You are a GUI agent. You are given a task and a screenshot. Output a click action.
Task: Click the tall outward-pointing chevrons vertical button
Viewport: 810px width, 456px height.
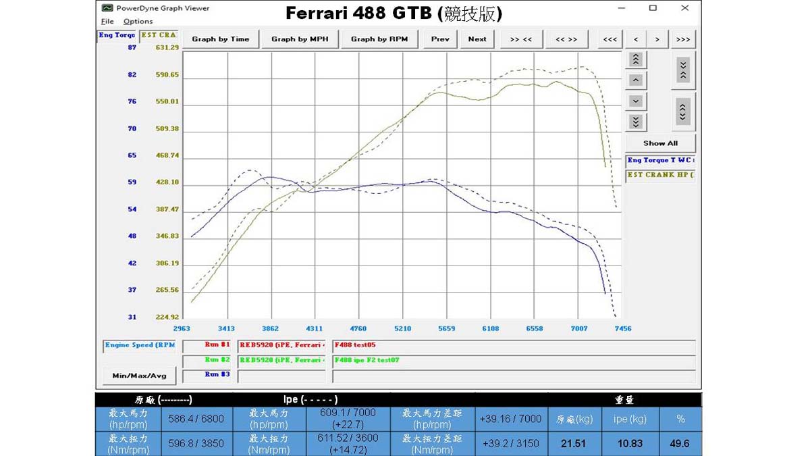(682, 111)
